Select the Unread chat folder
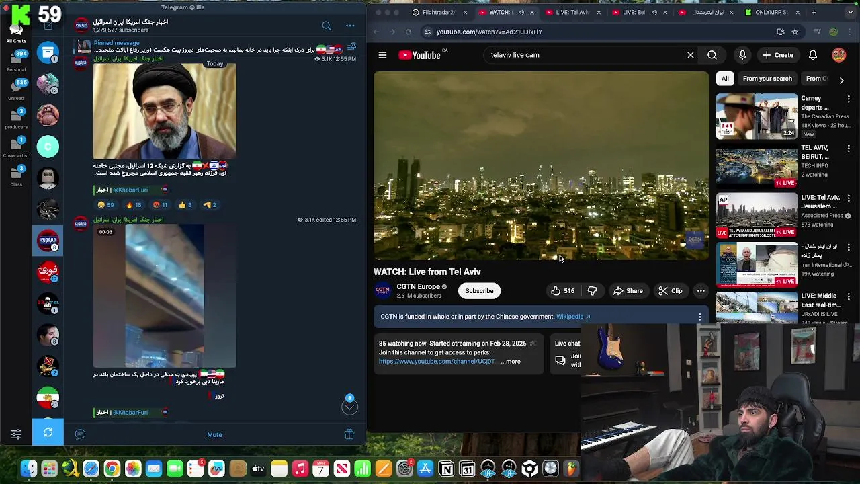860x484 pixels. [16, 89]
